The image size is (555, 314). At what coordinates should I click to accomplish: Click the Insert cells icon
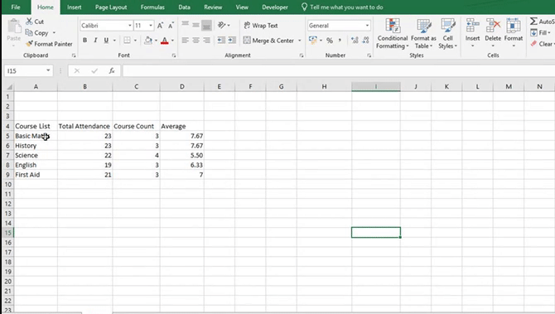[472, 26]
